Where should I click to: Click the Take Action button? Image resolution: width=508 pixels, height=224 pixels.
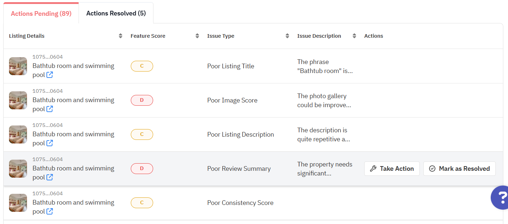click(392, 169)
